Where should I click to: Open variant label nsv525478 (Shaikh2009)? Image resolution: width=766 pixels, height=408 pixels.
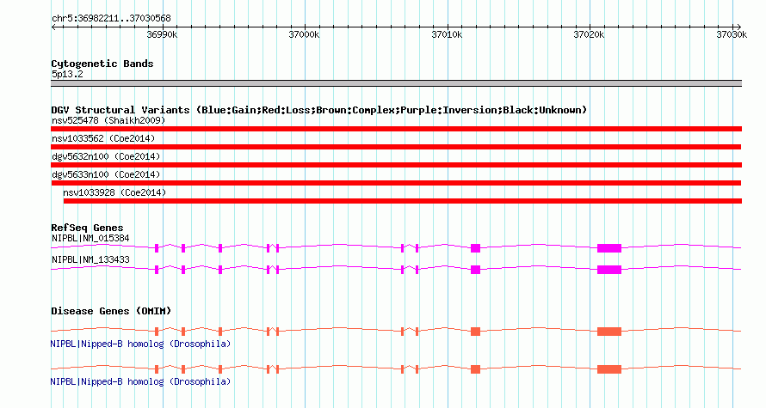pyautogui.click(x=108, y=120)
